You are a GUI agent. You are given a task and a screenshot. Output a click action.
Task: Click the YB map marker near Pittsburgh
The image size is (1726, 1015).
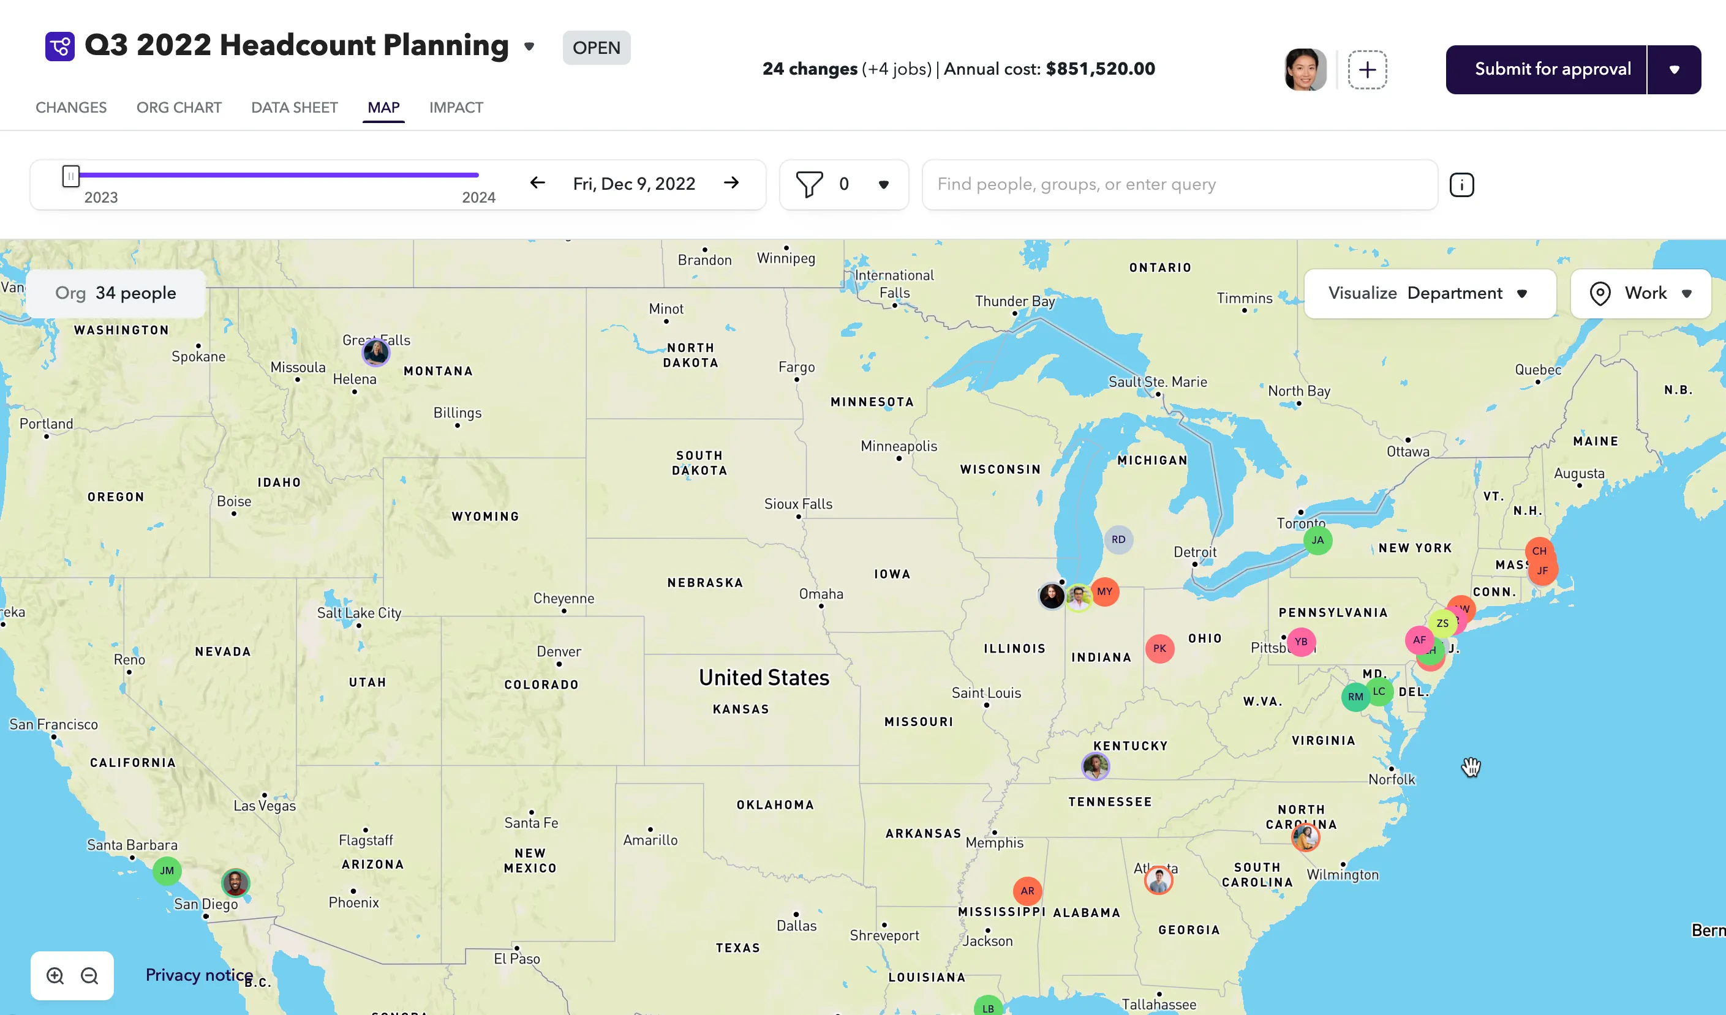point(1302,642)
